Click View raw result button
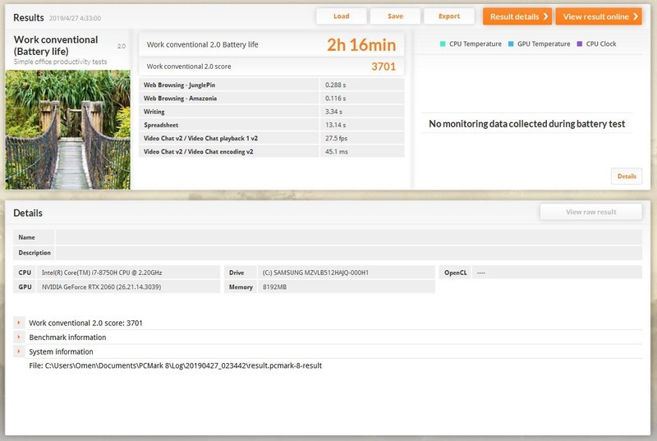Image resolution: width=657 pixels, height=441 pixels. (x=590, y=212)
